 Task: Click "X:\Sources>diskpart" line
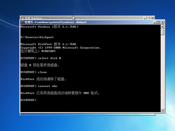point(37,37)
